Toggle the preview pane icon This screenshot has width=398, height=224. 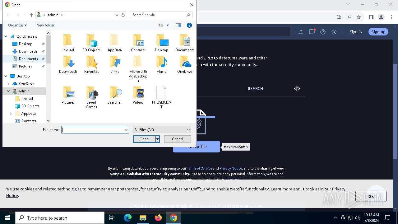pos(178,25)
